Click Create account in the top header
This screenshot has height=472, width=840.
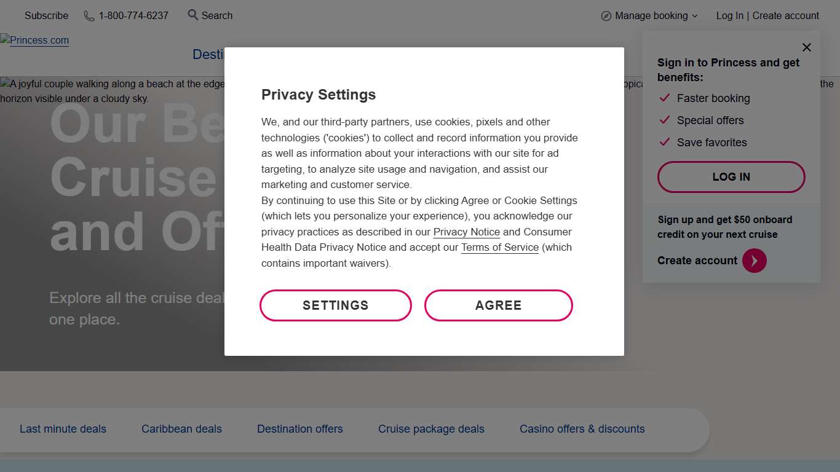(x=785, y=15)
